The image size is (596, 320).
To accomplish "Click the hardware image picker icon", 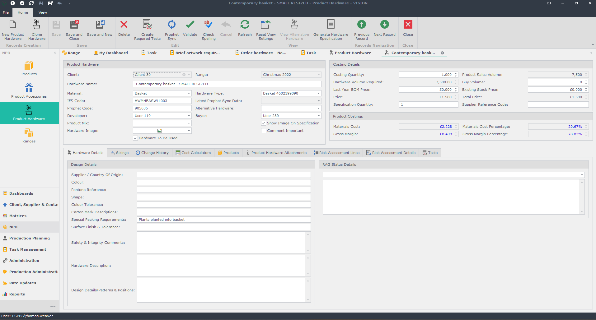I will [x=160, y=131].
